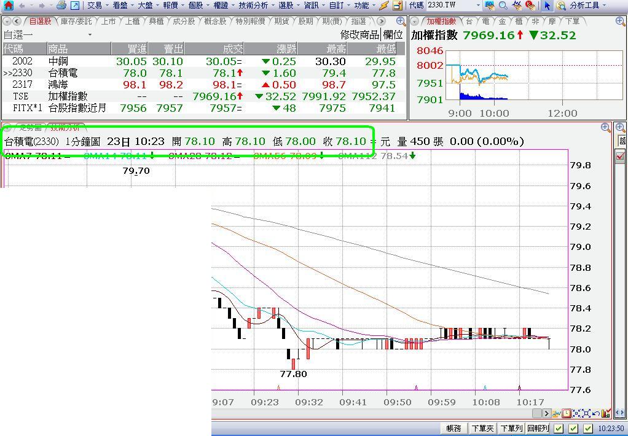Image resolution: width=628 pixels, height=436 pixels.
Task: Click the lightning bolt quick-order icon
Action: [383, 5]
